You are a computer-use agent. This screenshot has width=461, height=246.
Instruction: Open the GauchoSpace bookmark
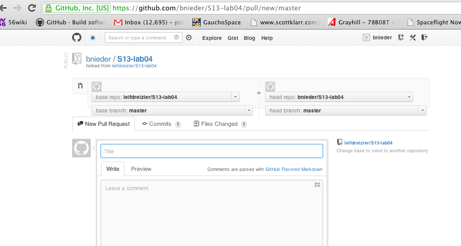(x=217, y=22)
